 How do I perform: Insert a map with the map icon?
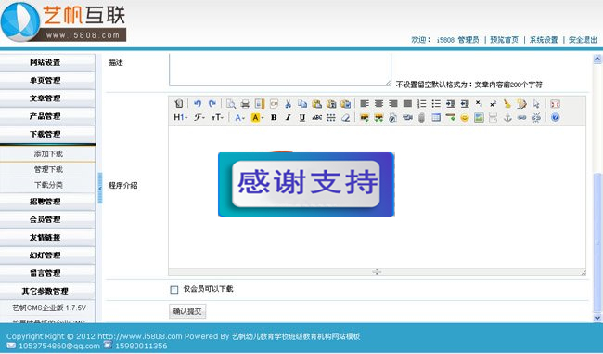click(479, 117)
